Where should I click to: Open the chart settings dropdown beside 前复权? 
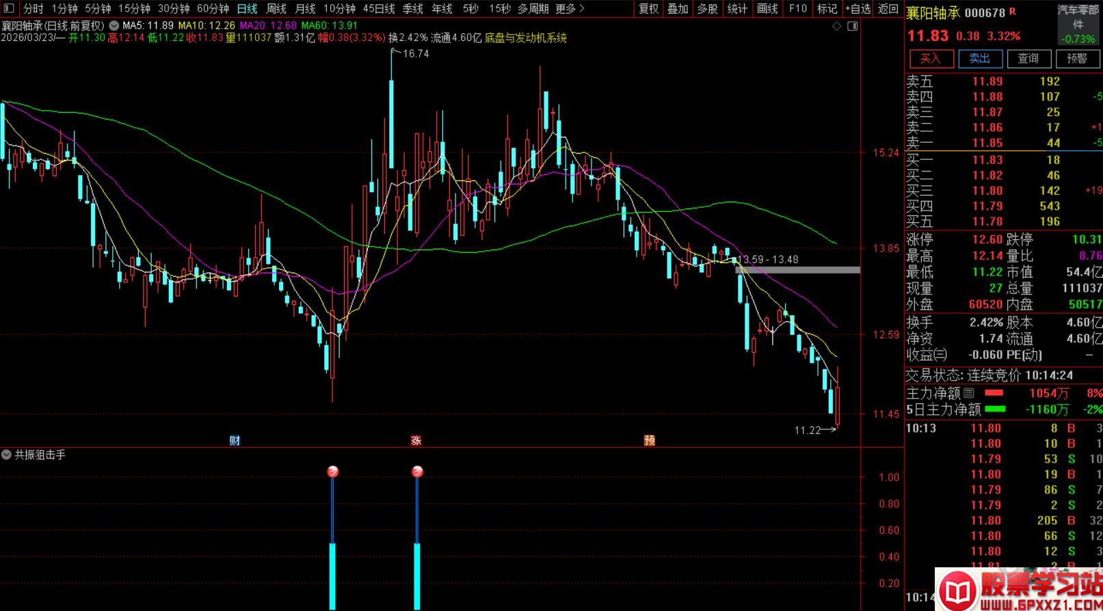click(x=114, y=26)
